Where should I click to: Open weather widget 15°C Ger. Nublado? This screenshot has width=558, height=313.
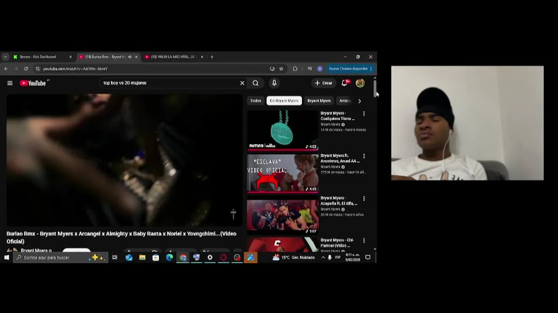293,257
